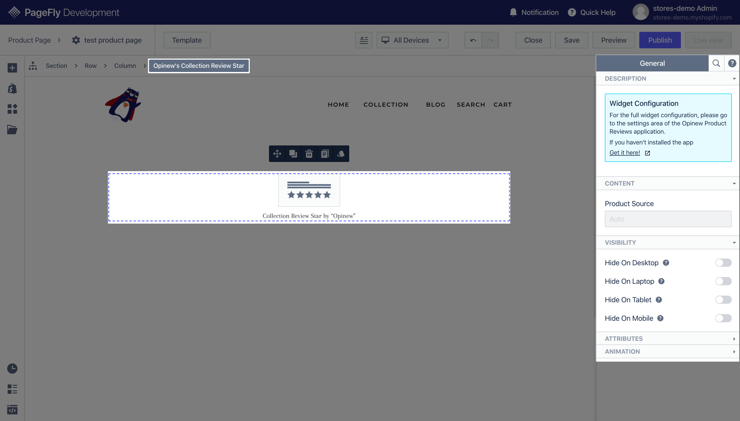Delete the selected element with trash icon
The image size is (740, 421).
click(309, 153)
